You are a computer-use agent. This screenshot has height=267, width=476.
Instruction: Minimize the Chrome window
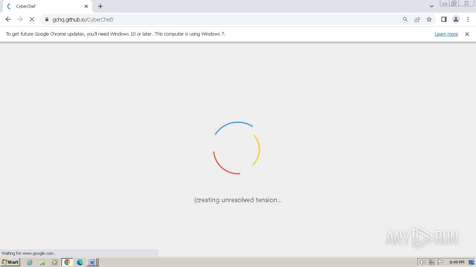coord(445,3)
